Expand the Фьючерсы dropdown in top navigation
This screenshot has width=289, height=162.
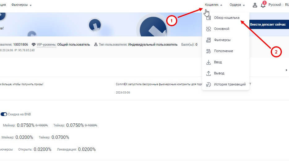[x=21, y=5]
